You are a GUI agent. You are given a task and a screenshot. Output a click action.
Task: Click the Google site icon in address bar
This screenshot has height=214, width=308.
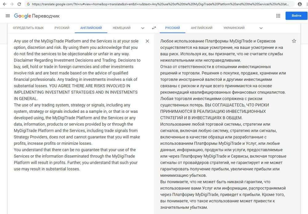tap(28, 4)
